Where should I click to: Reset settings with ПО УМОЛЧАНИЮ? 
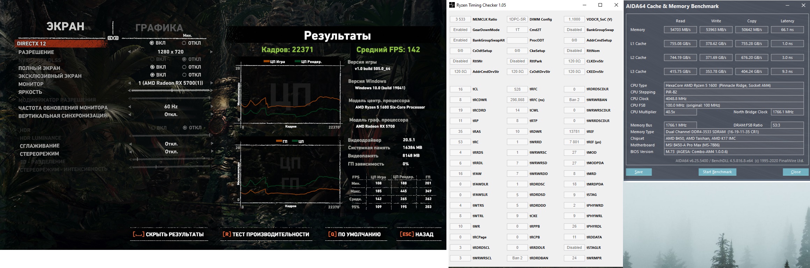coord(354,235)
